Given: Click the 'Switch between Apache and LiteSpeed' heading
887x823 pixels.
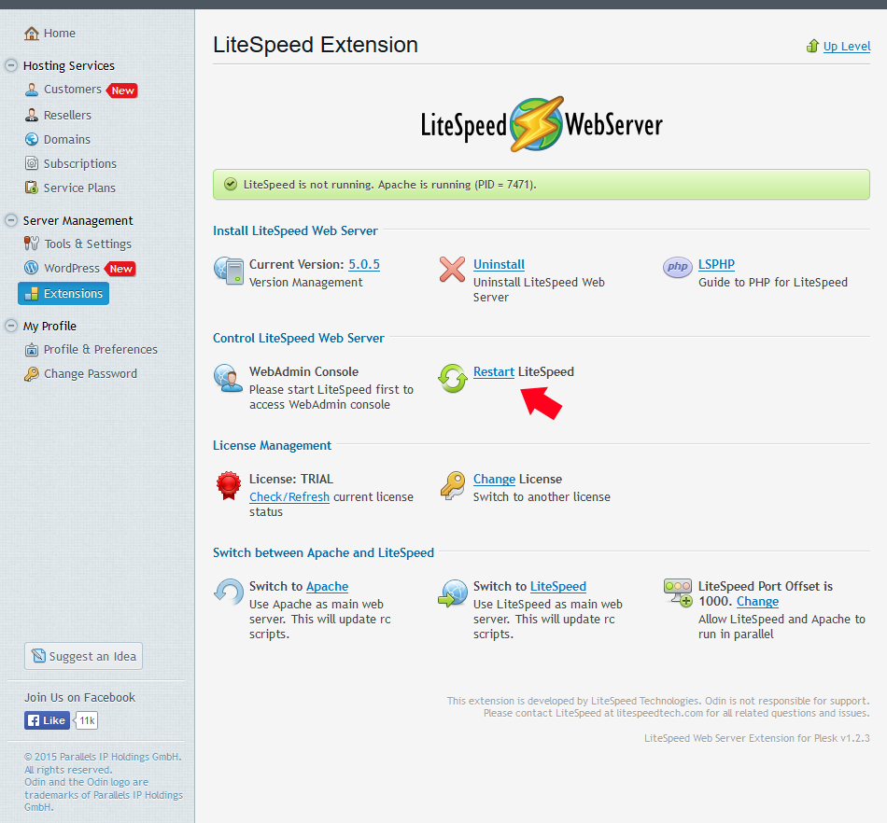Looking at the screenshot, I should 324,552.
